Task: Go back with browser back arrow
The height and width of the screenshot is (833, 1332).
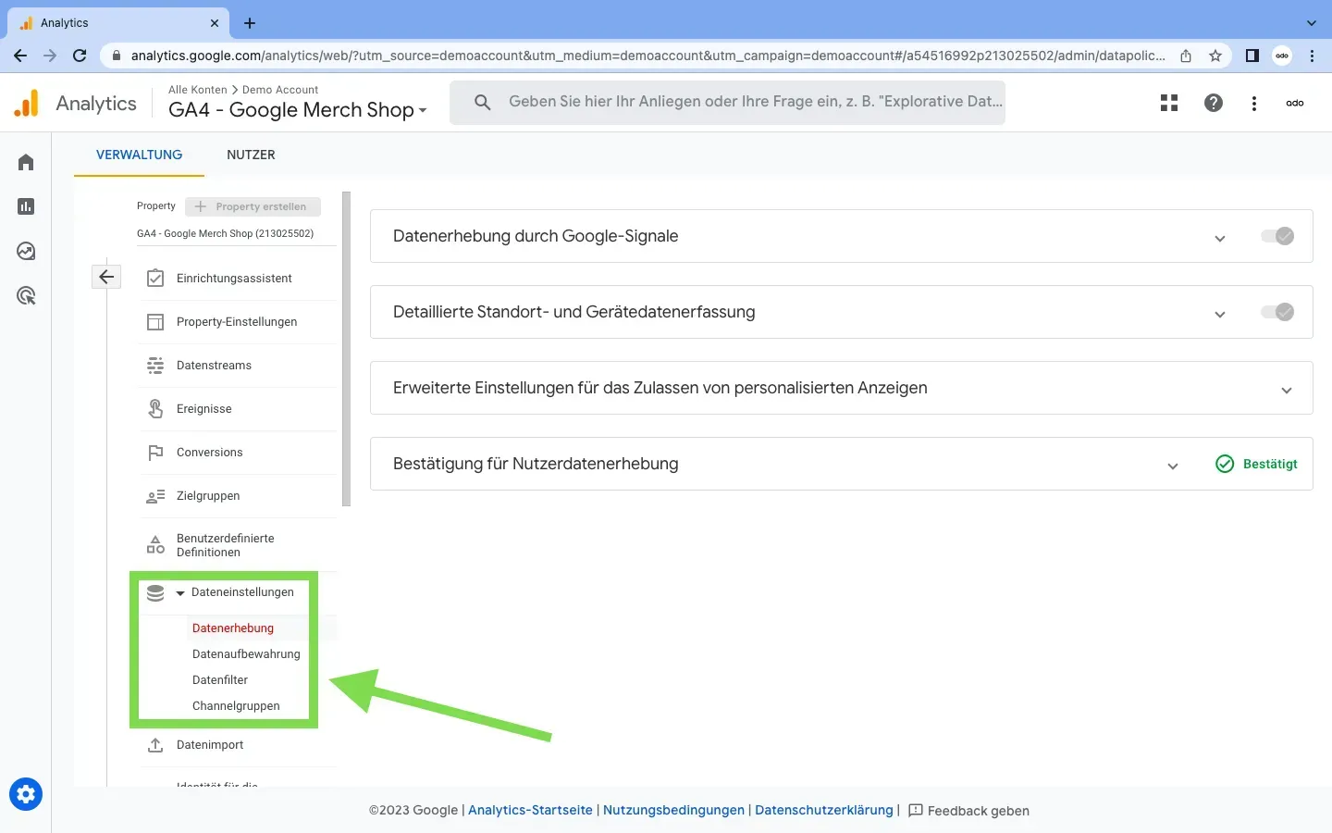Action: (20, 56)
